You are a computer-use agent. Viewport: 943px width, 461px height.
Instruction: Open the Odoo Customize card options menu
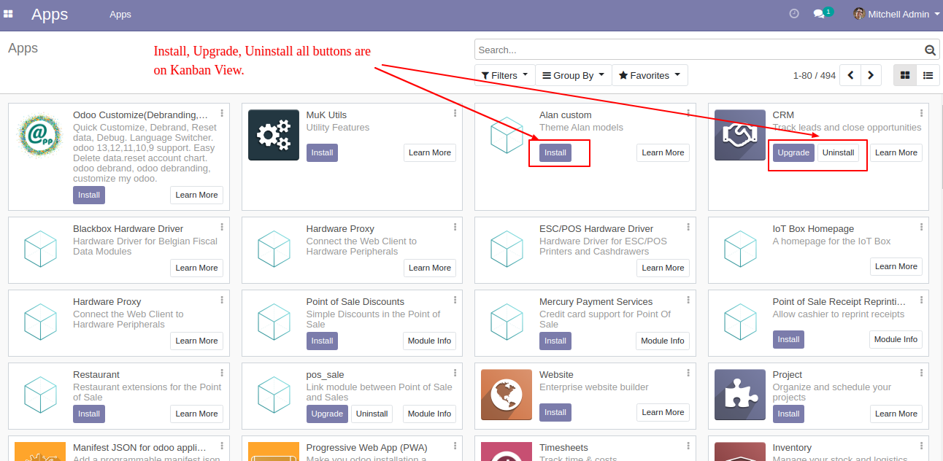[222, 114]
